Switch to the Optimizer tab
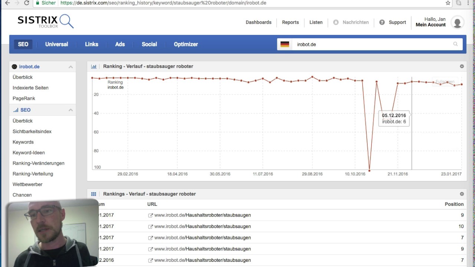Viewport: 475px width, 267px height. (186, 44)
